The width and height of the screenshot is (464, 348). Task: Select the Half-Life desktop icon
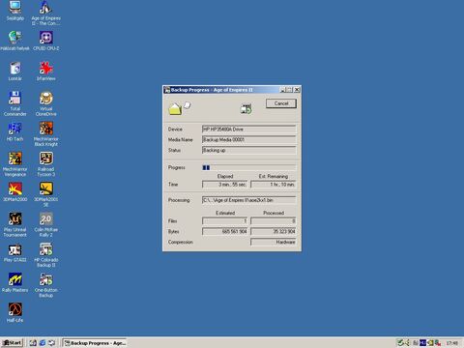point(14,312)
